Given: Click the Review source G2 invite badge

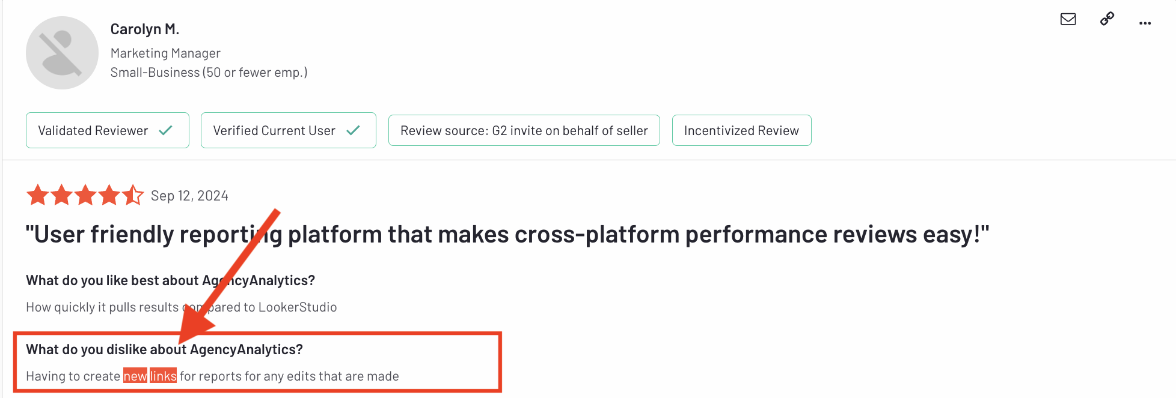Looking at the screenshot, I should 524,130.
